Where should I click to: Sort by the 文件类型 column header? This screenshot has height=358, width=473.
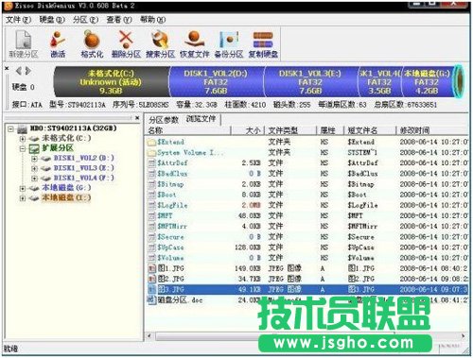click(x=290, y=130)
